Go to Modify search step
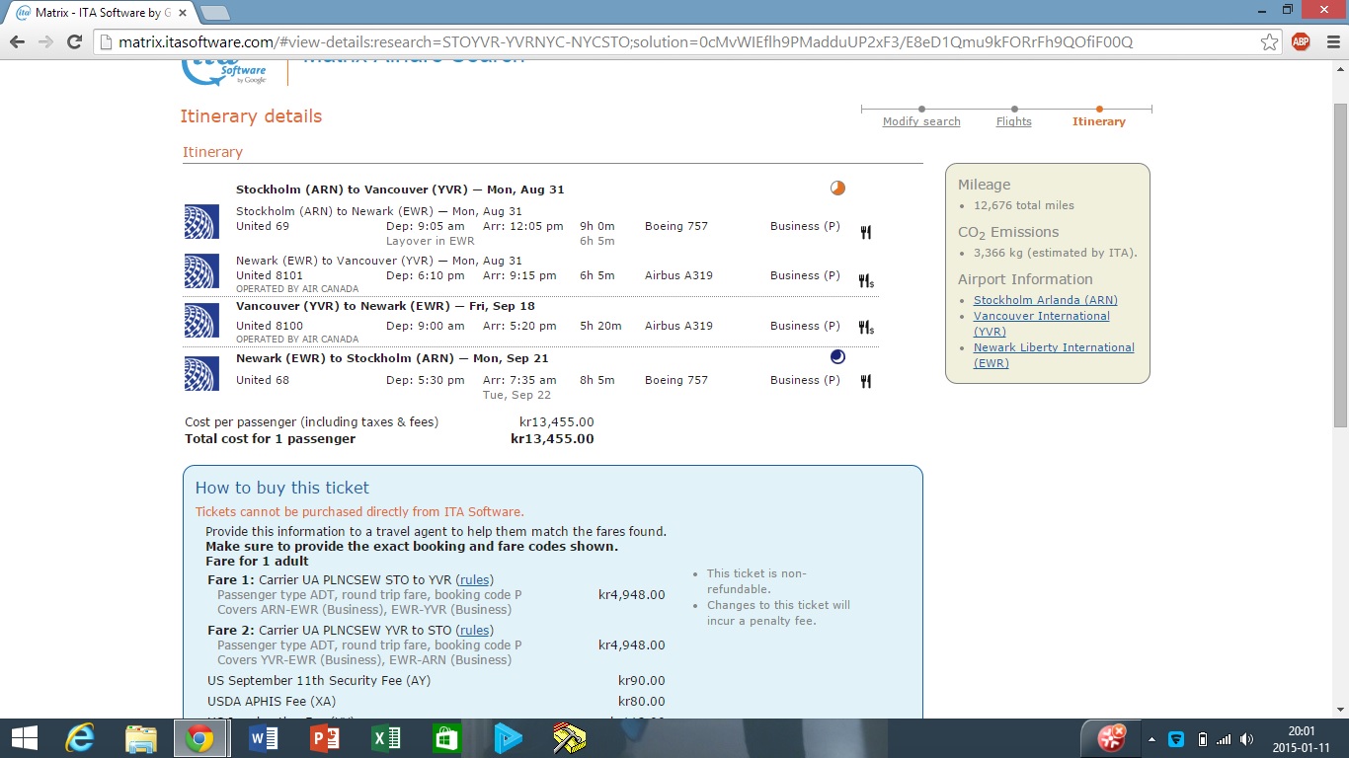The image size is (1349, 758). pyautogui.click(x=921, y=121)
